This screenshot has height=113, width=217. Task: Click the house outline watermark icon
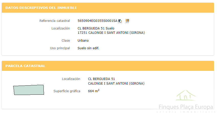click(186, 95)
